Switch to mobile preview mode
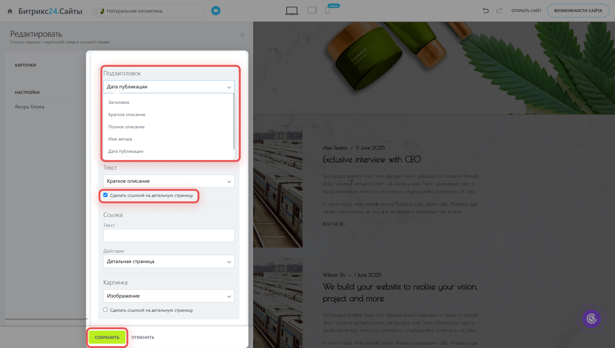This screenshot has height=348, width=615. [328, 10]
